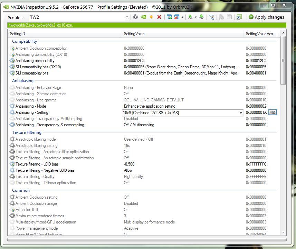Click gear icon next to Antialiasing - Mode
This screenshot has height=249, width=296.
pyautogui.click(x=12, y=106)
